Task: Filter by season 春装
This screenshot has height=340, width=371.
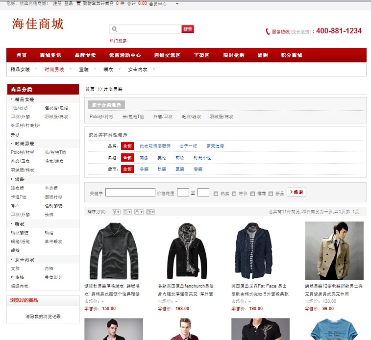Action: (198, 169)
